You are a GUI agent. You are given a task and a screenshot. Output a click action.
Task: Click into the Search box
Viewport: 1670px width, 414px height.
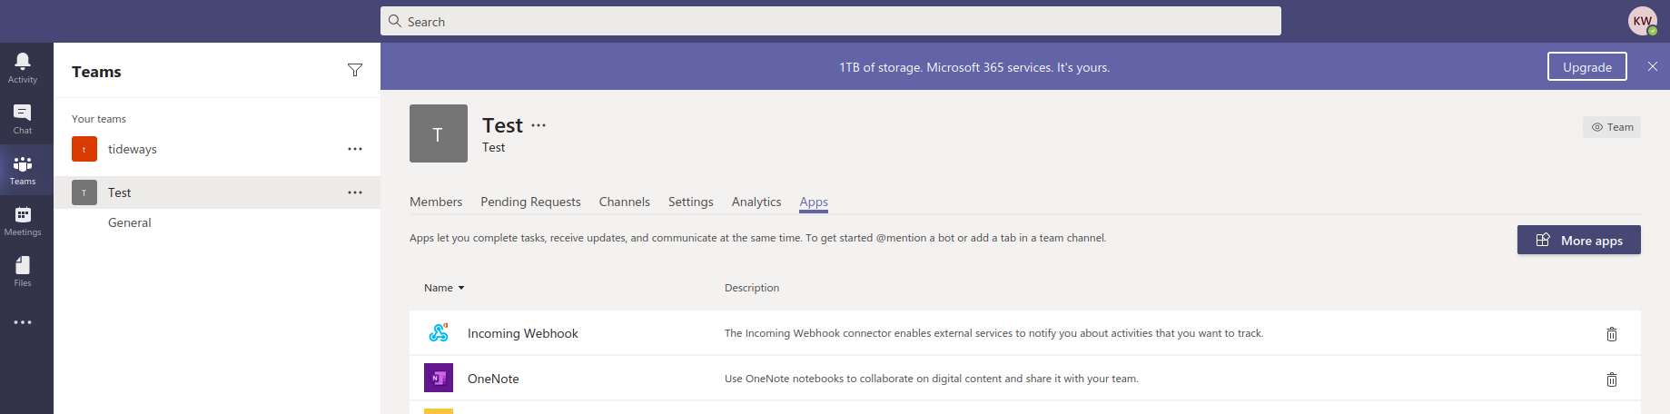click(831, 21)
